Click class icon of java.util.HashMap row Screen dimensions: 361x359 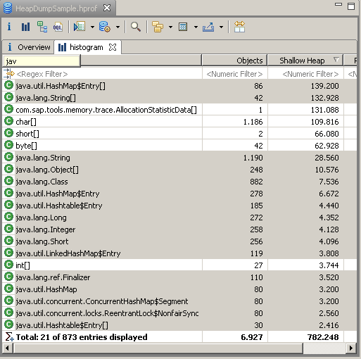tap(9, 289)
